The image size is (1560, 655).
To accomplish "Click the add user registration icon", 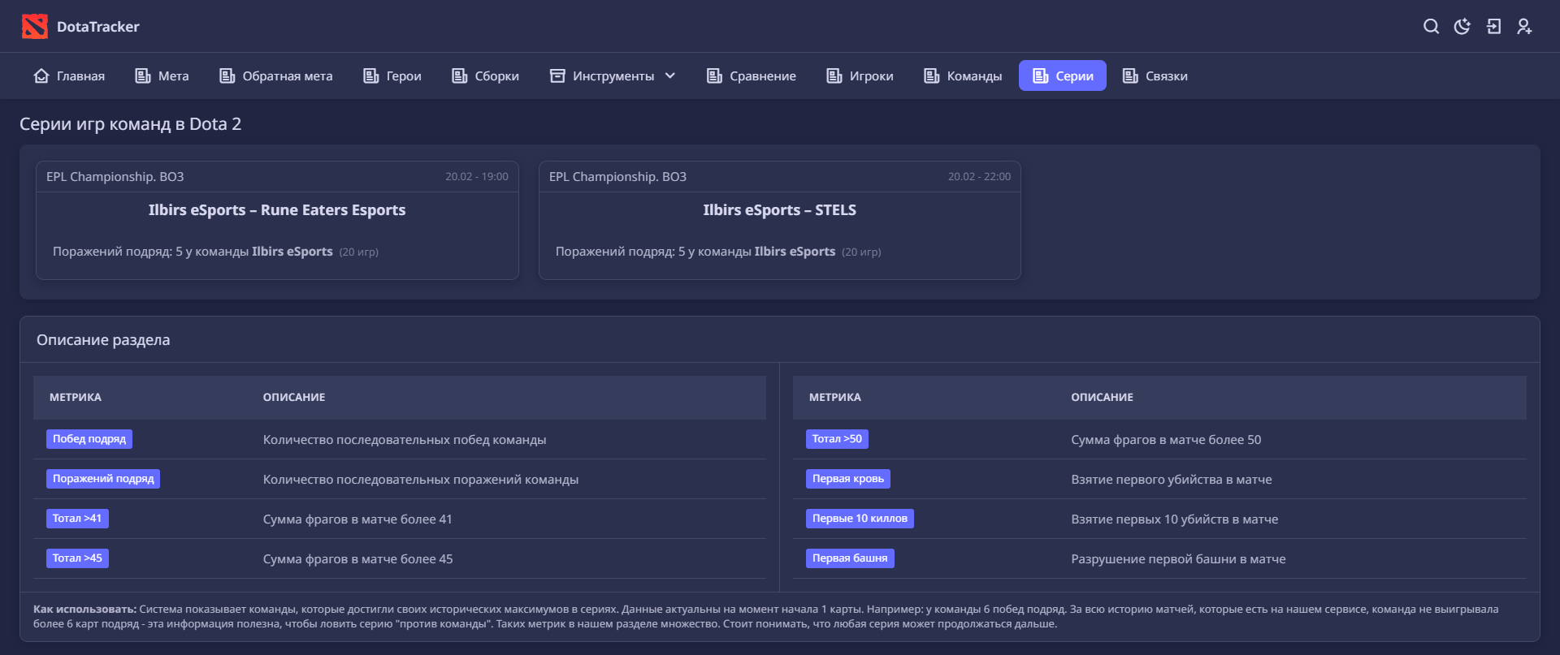I will [1524, 27].
